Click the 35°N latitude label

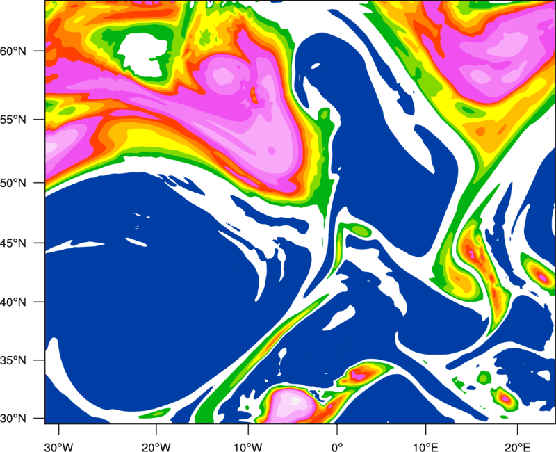click(13, 360)
